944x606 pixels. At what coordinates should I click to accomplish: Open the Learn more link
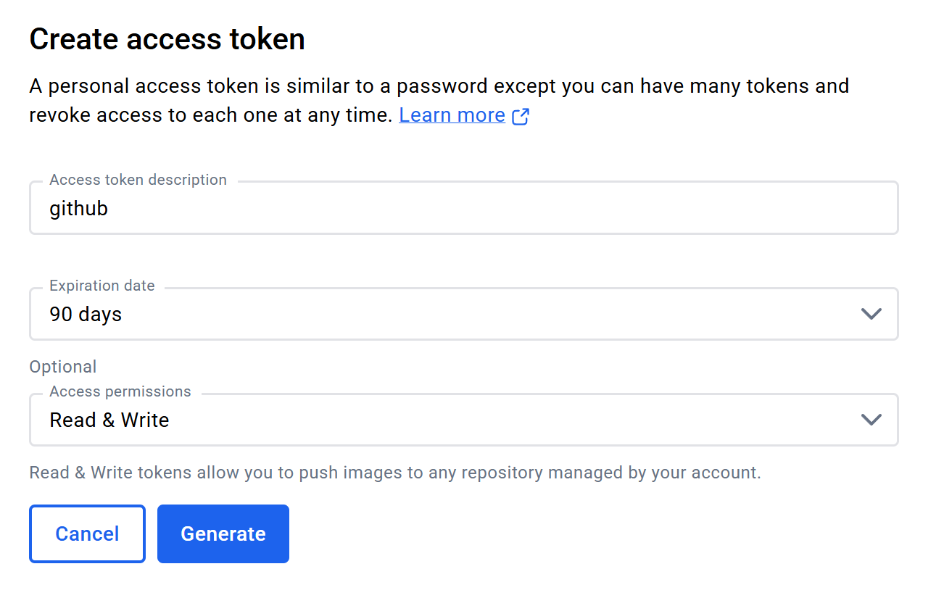point(452,115)
